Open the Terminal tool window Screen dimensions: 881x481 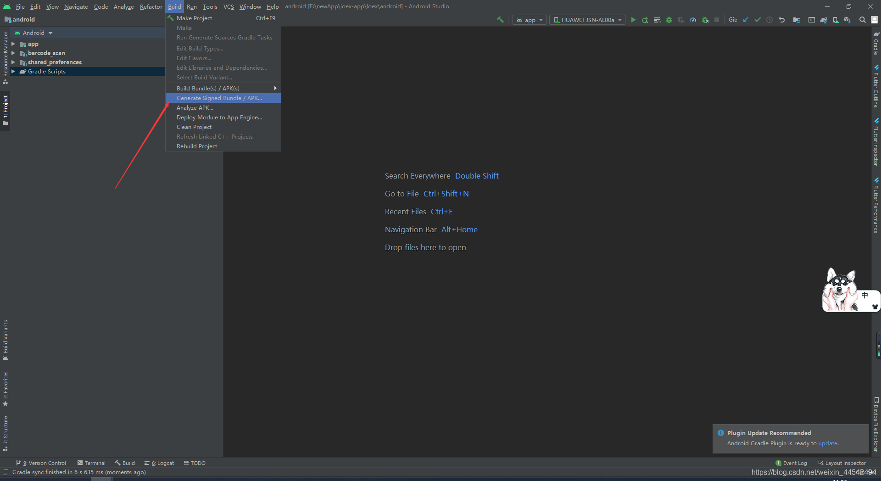pyautogui.click(x=91, y=463)
